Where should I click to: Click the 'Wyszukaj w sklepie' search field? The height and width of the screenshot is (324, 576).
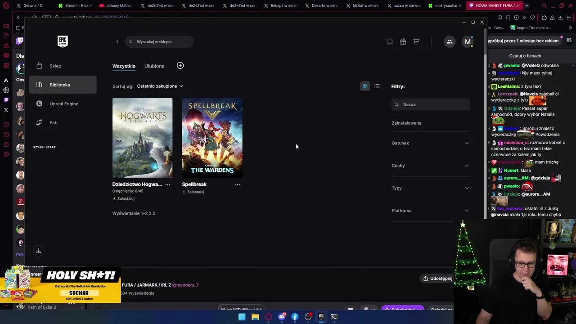click(x=160, y=42)
